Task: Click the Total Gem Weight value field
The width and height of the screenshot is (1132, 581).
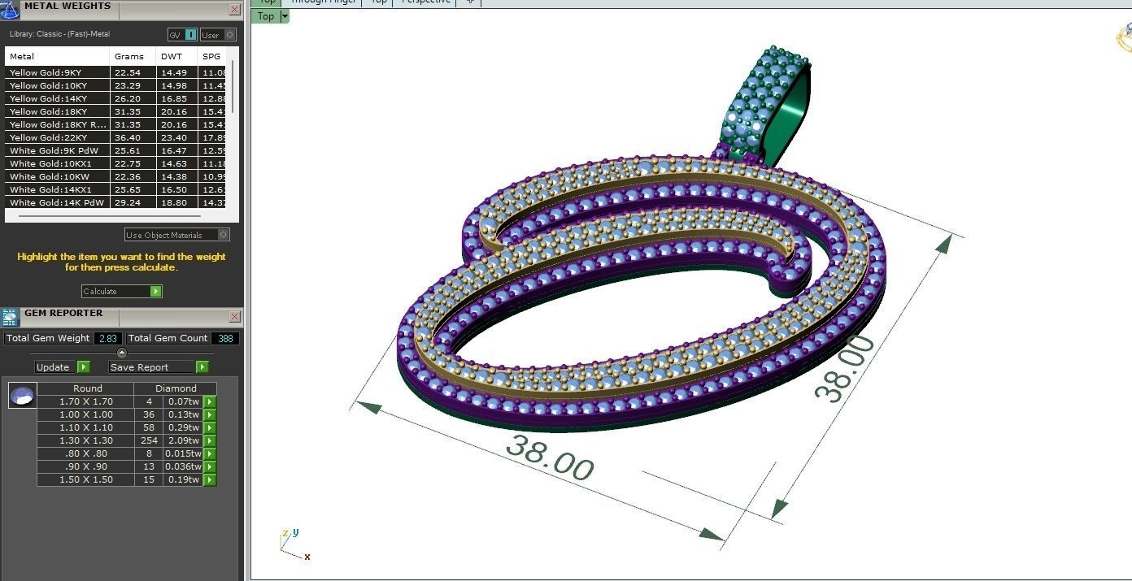Action: click(108, 338)
